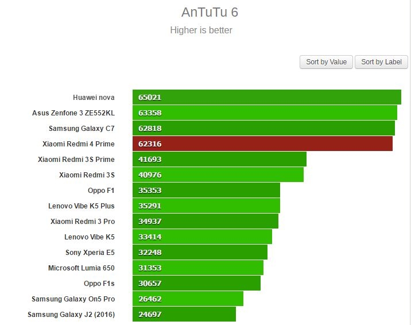Click the Lenovo Vibe K5 bar 33414
Viewport: 411px width, 325px height.
click(x=203, y=237)
